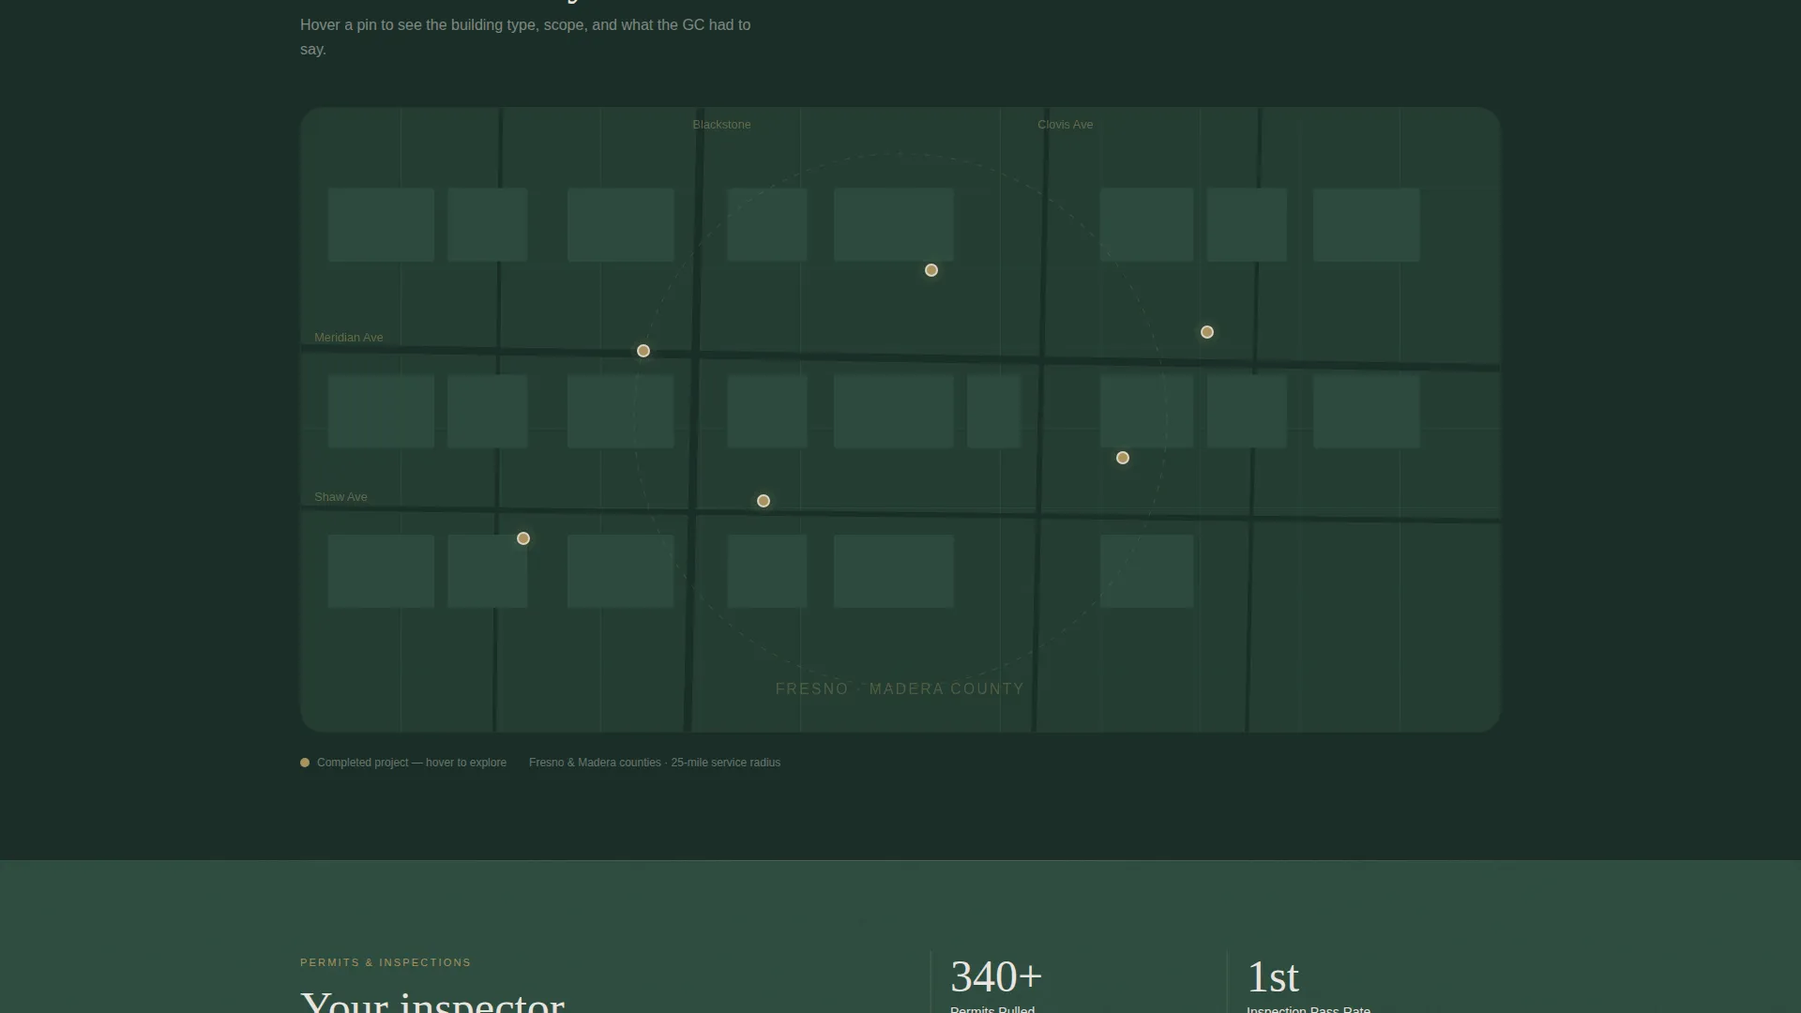Click the Shaw Ave street label
The image size is (1801, 1013).
(341, 497)
